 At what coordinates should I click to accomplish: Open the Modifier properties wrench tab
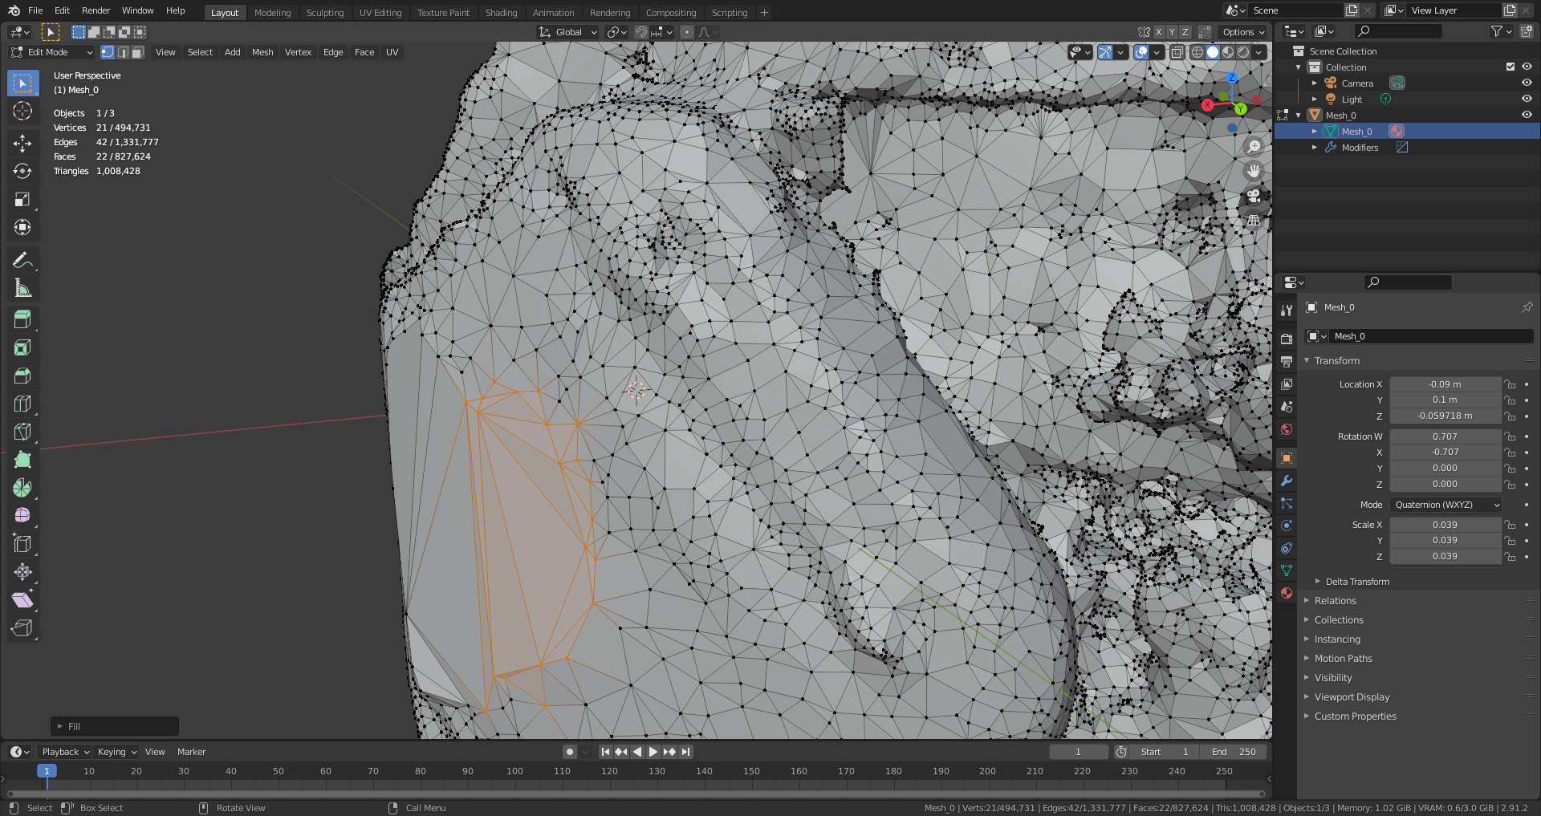point(1287,481)
